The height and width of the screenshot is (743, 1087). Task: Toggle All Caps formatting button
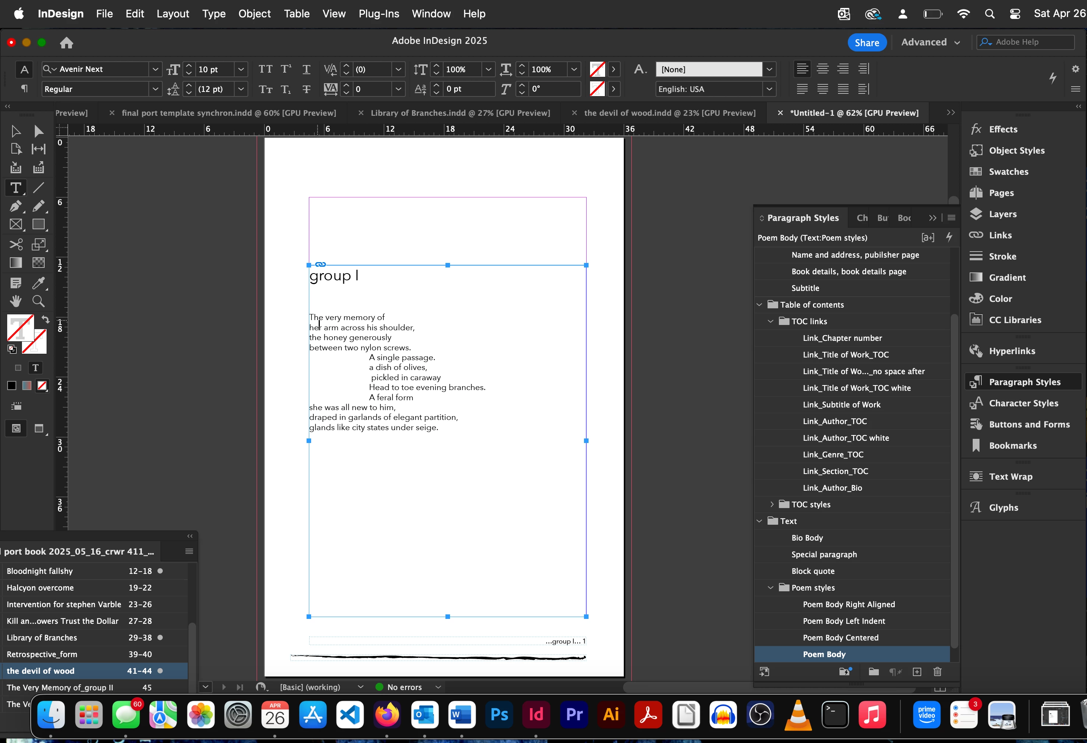(265, 69)
